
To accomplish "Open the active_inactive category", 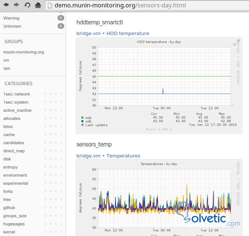I will pos(17,110).
